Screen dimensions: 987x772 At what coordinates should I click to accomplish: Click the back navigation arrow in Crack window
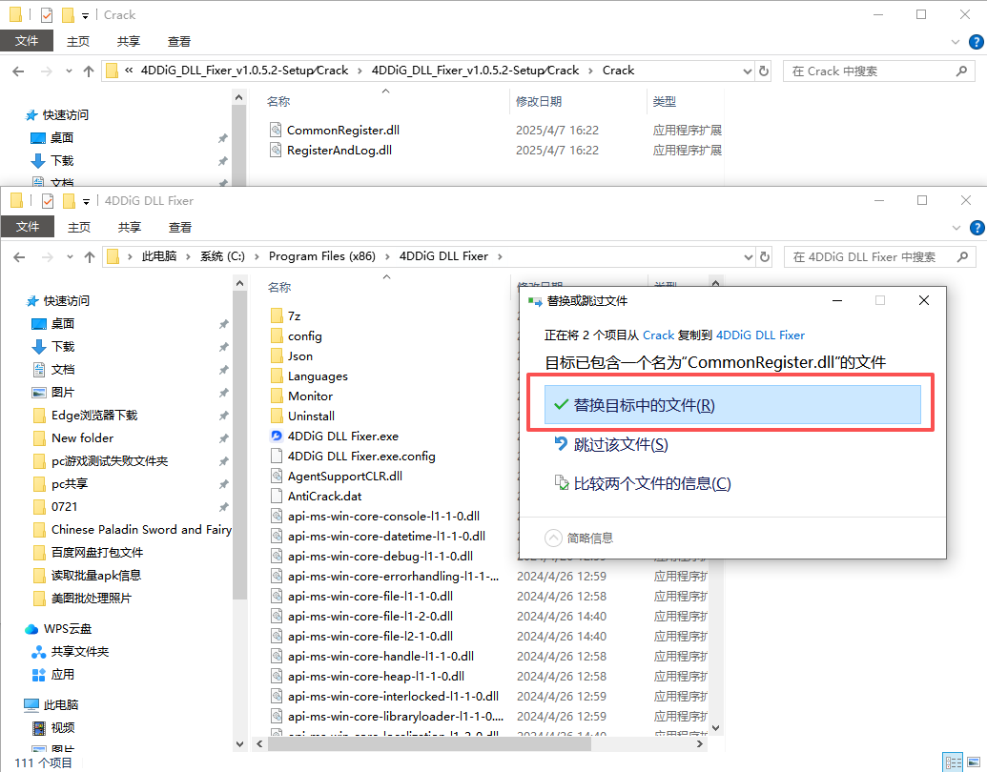tap(19, 71)
